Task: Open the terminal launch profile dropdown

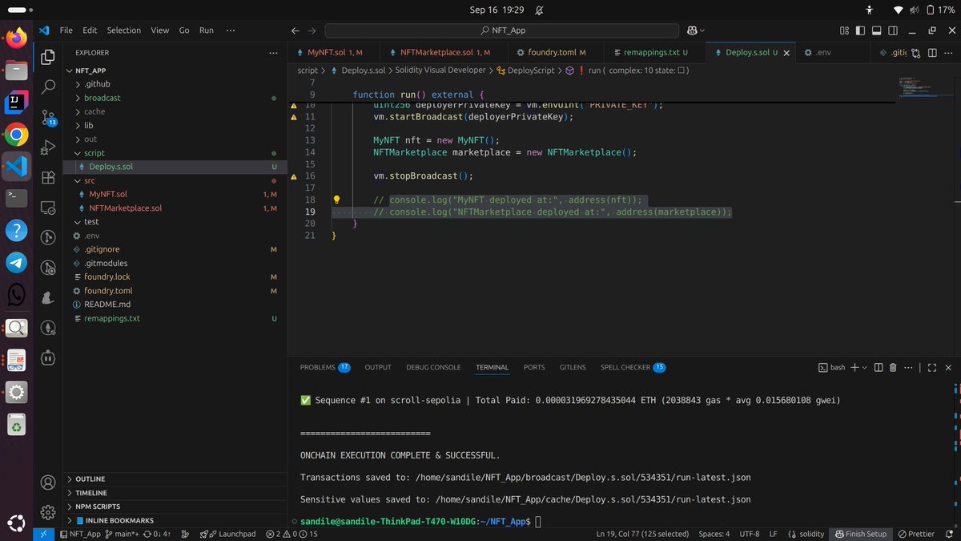Action: pyautogui.click(x=864, y=367)
